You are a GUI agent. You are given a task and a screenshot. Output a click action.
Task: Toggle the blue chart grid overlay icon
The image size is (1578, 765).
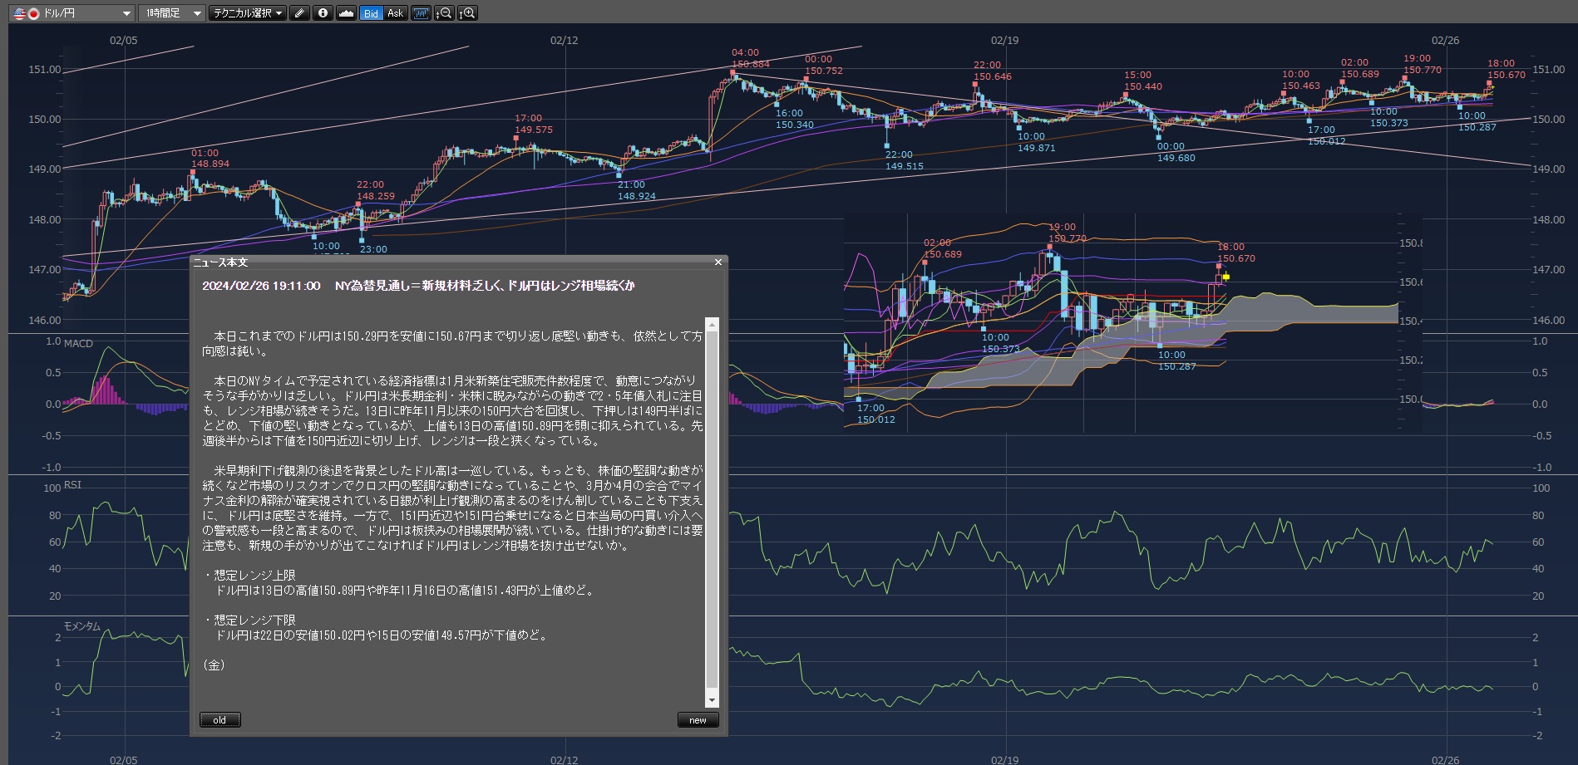pyautogui.click(x=421, y=13)
